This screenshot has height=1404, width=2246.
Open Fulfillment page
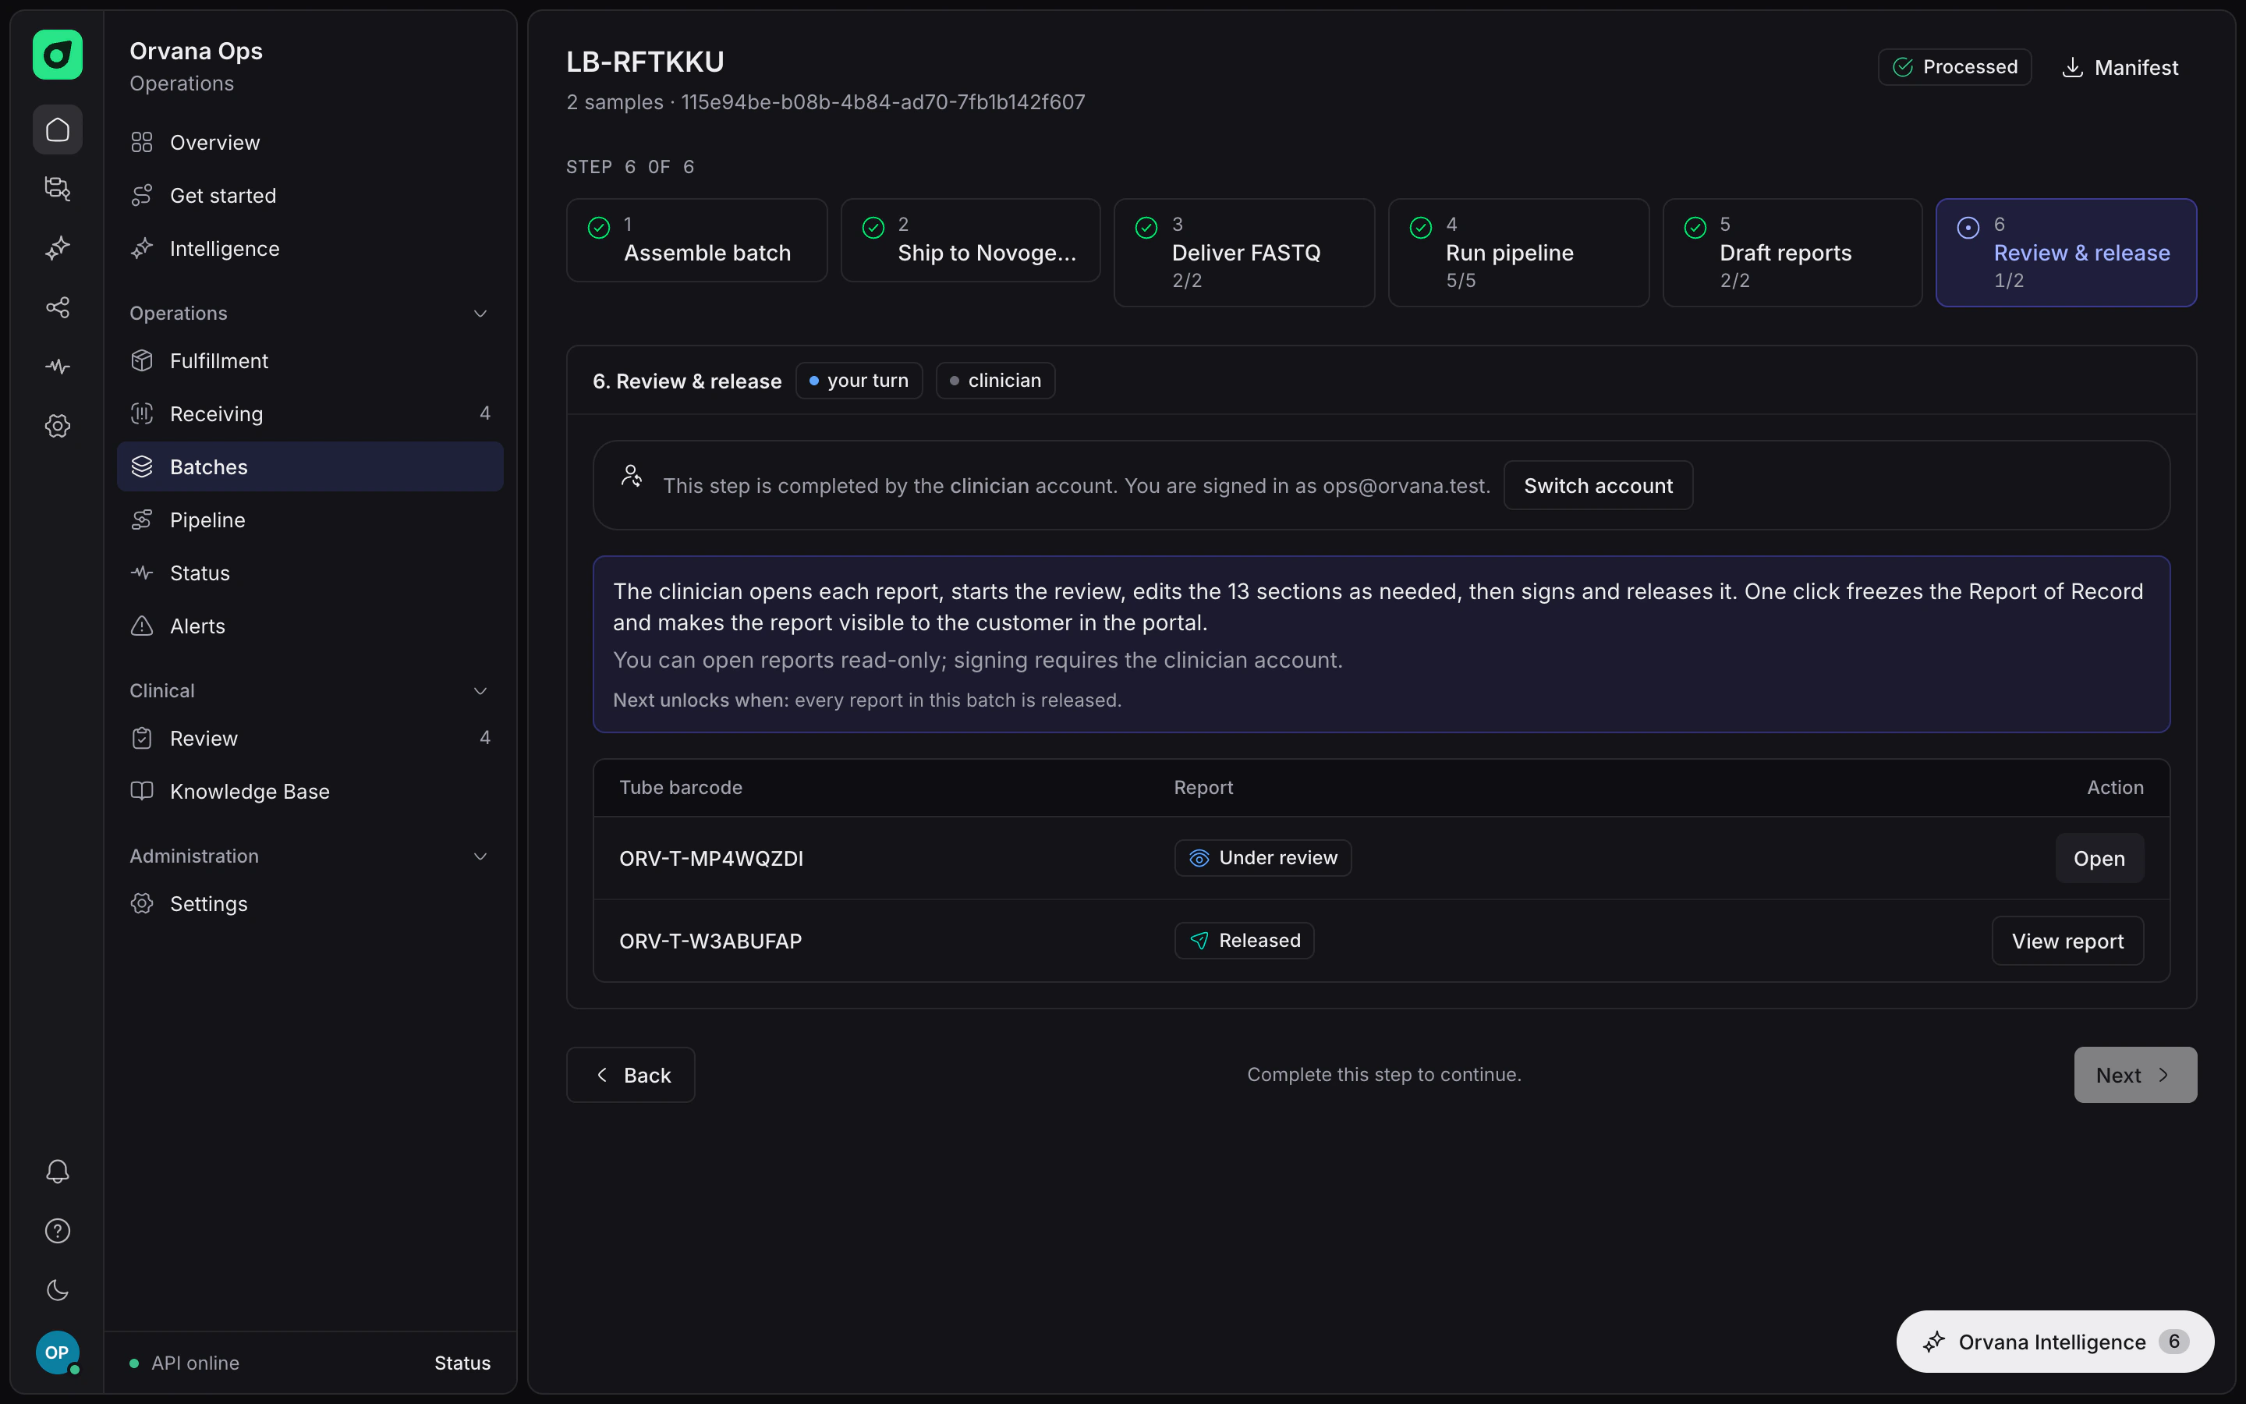pyautogui.click(x=310, y=360)
